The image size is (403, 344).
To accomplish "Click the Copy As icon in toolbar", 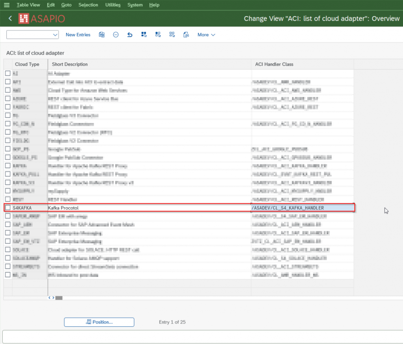I will point(102,35).
